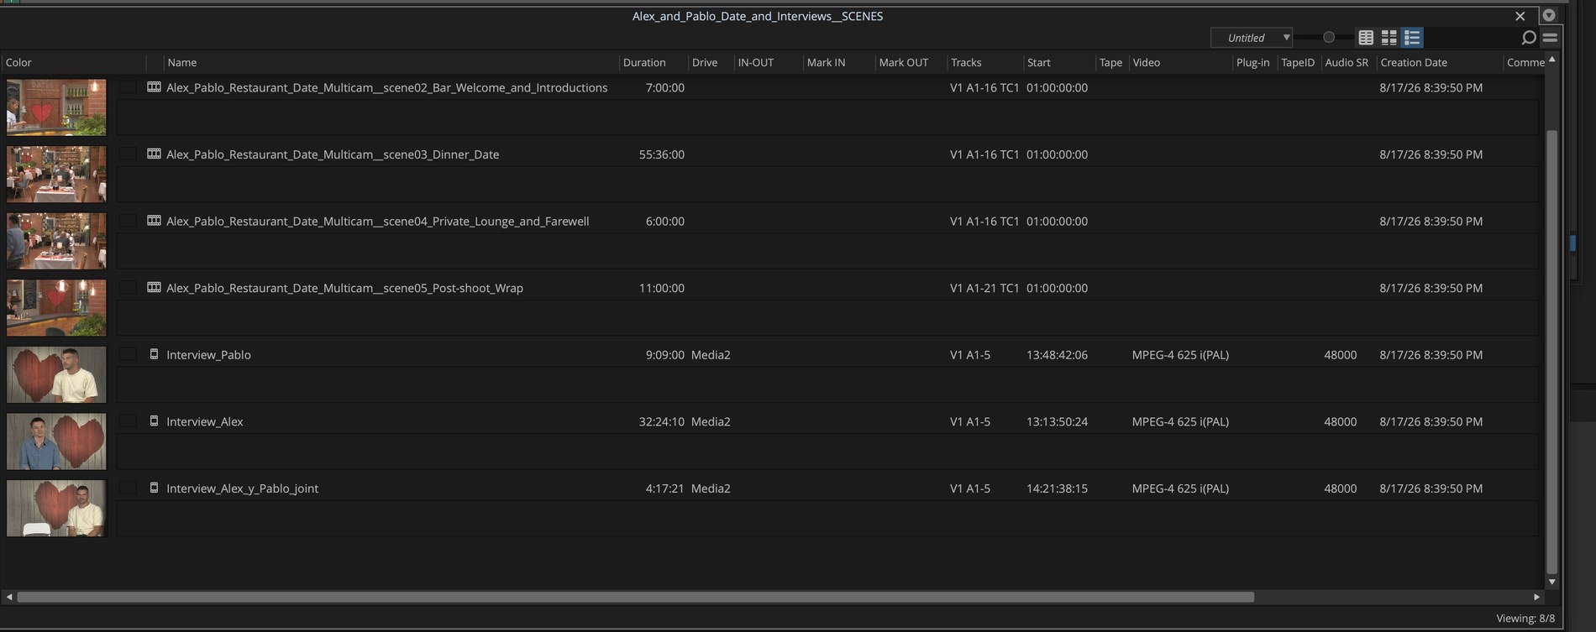
Task: Sort by the Name column header
Action: [181, 63]
